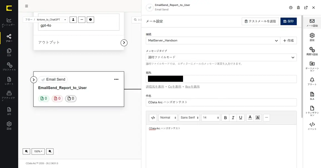This screenshot has height=168, width=321.
Task: Open the Sans Serif font dropdown
Action: coord(189,118)
